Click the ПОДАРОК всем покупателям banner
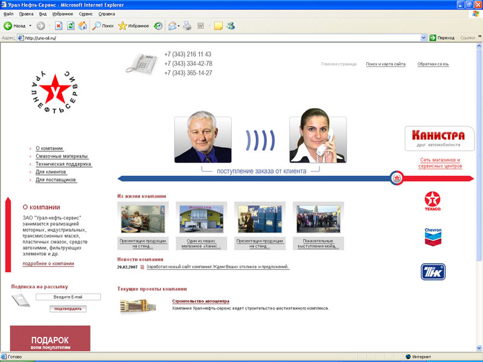 coord(50,338)
